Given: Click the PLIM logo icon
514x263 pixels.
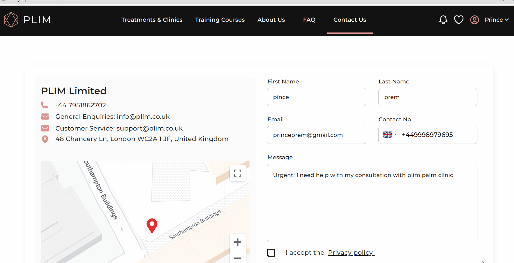Looking at the screenshot, I should [11, 20].
